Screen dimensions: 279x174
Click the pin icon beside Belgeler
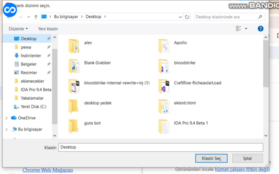[x=49, y=64]
